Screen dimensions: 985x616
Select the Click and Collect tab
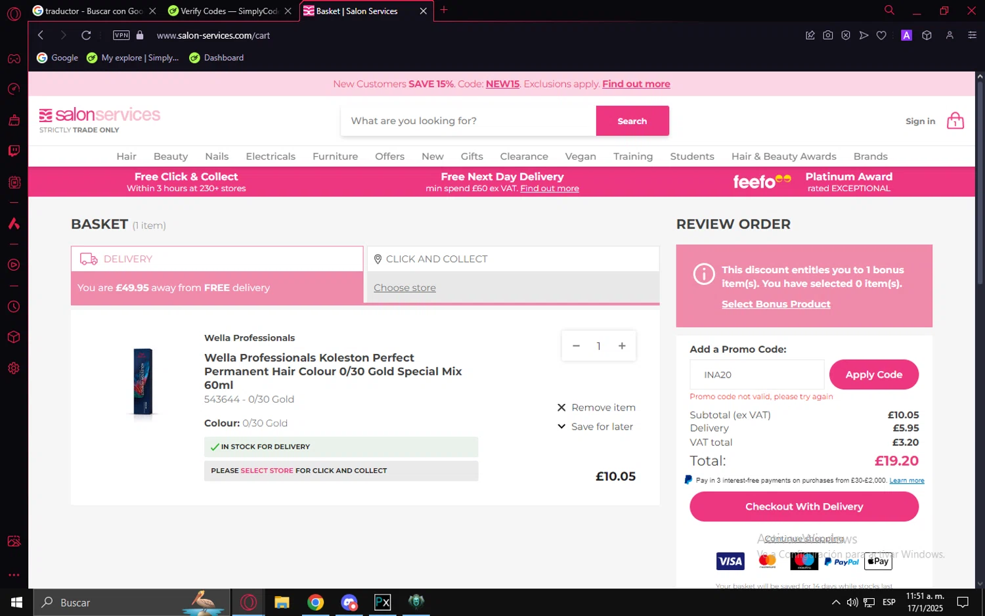click(513, 259)
